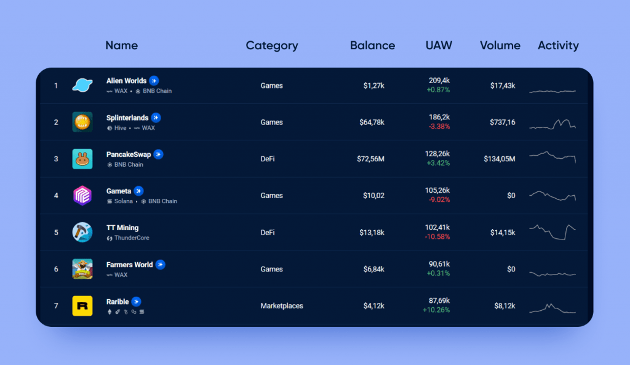This screenshot has height=365, width=630.
Task: Sort by the Name column header
Action: pyautogui.click(x=121, y=46)
